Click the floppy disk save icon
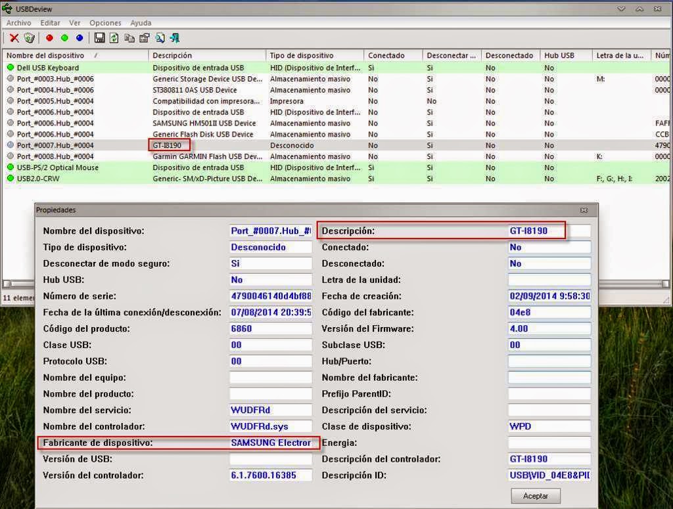Viewport: 673px width, 509px height. [x=100, y=38]
